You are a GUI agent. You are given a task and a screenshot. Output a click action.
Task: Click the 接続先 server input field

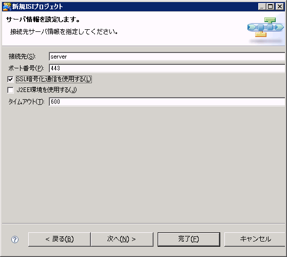(x=167, y=57)
